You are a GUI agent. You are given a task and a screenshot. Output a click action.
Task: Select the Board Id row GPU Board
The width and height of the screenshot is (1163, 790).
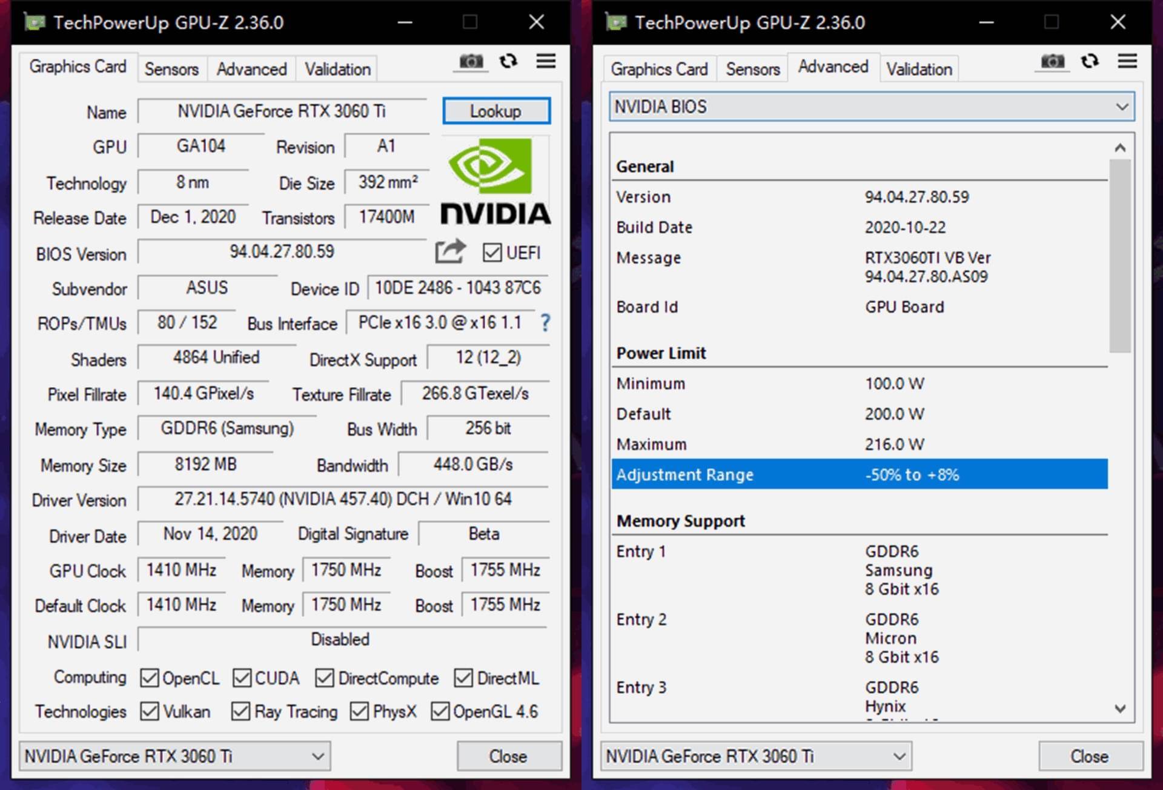860,307
